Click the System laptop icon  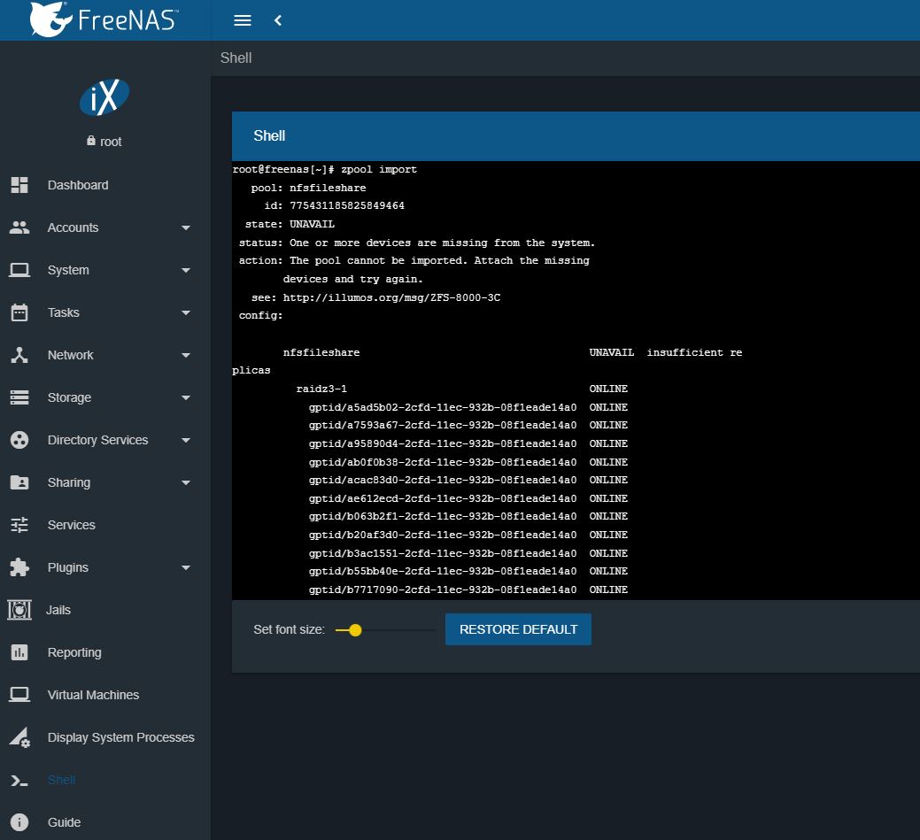[x=19, y=270]
